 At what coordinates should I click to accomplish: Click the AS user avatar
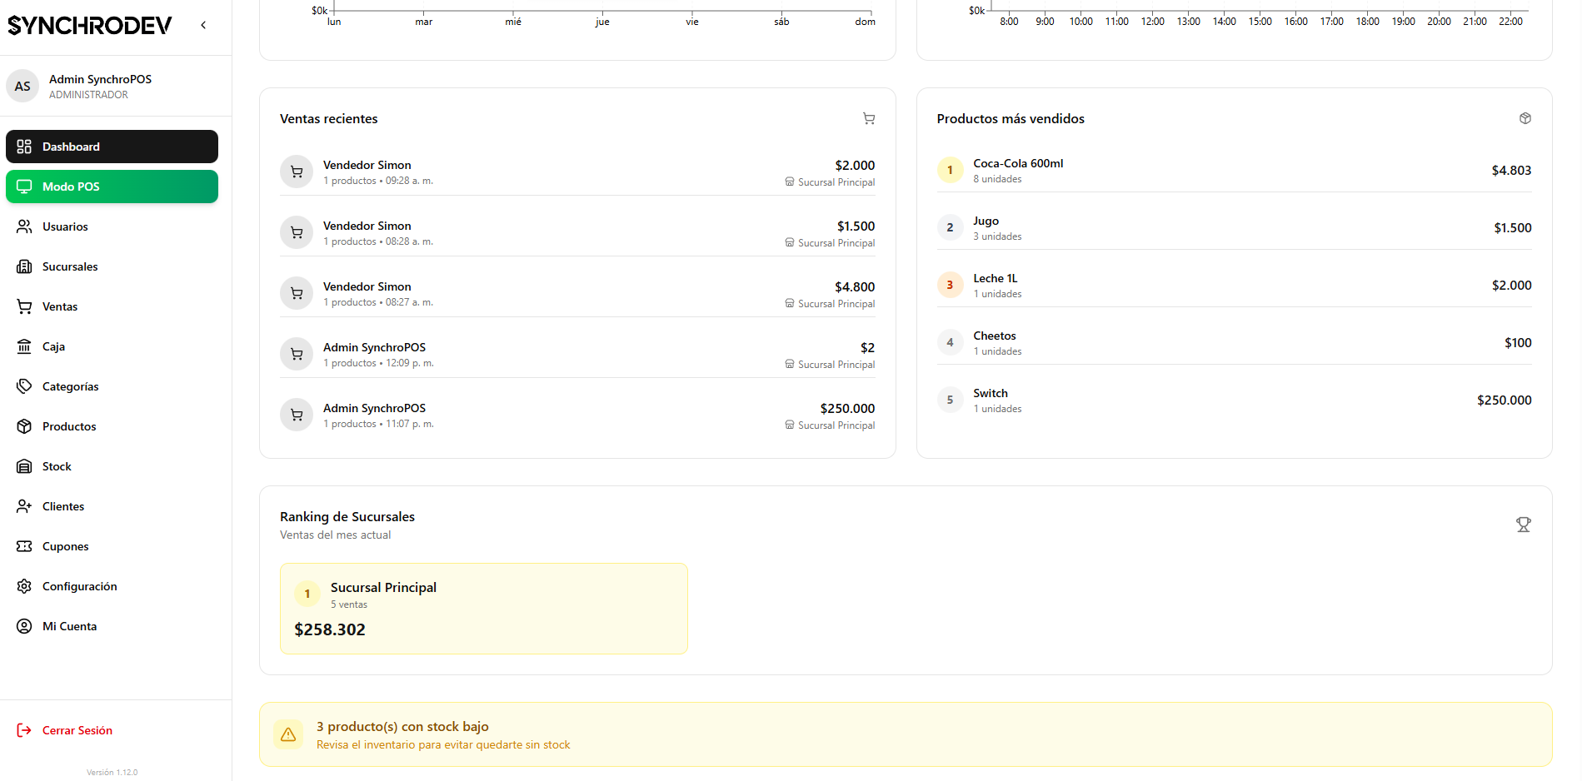click(22, 86)
